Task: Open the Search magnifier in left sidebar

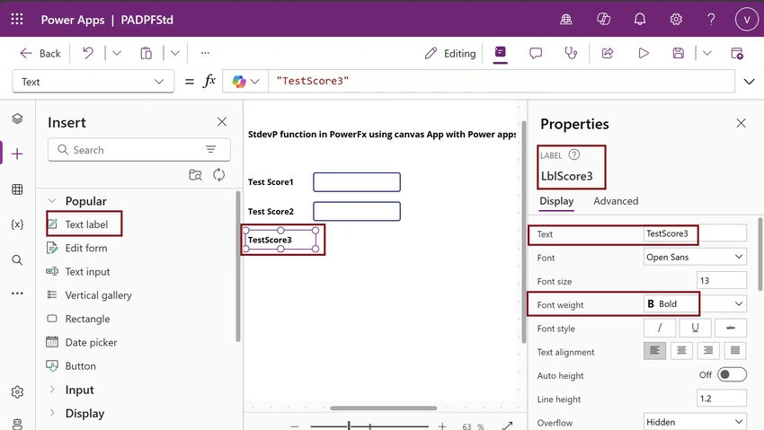Action: (17, 259)
